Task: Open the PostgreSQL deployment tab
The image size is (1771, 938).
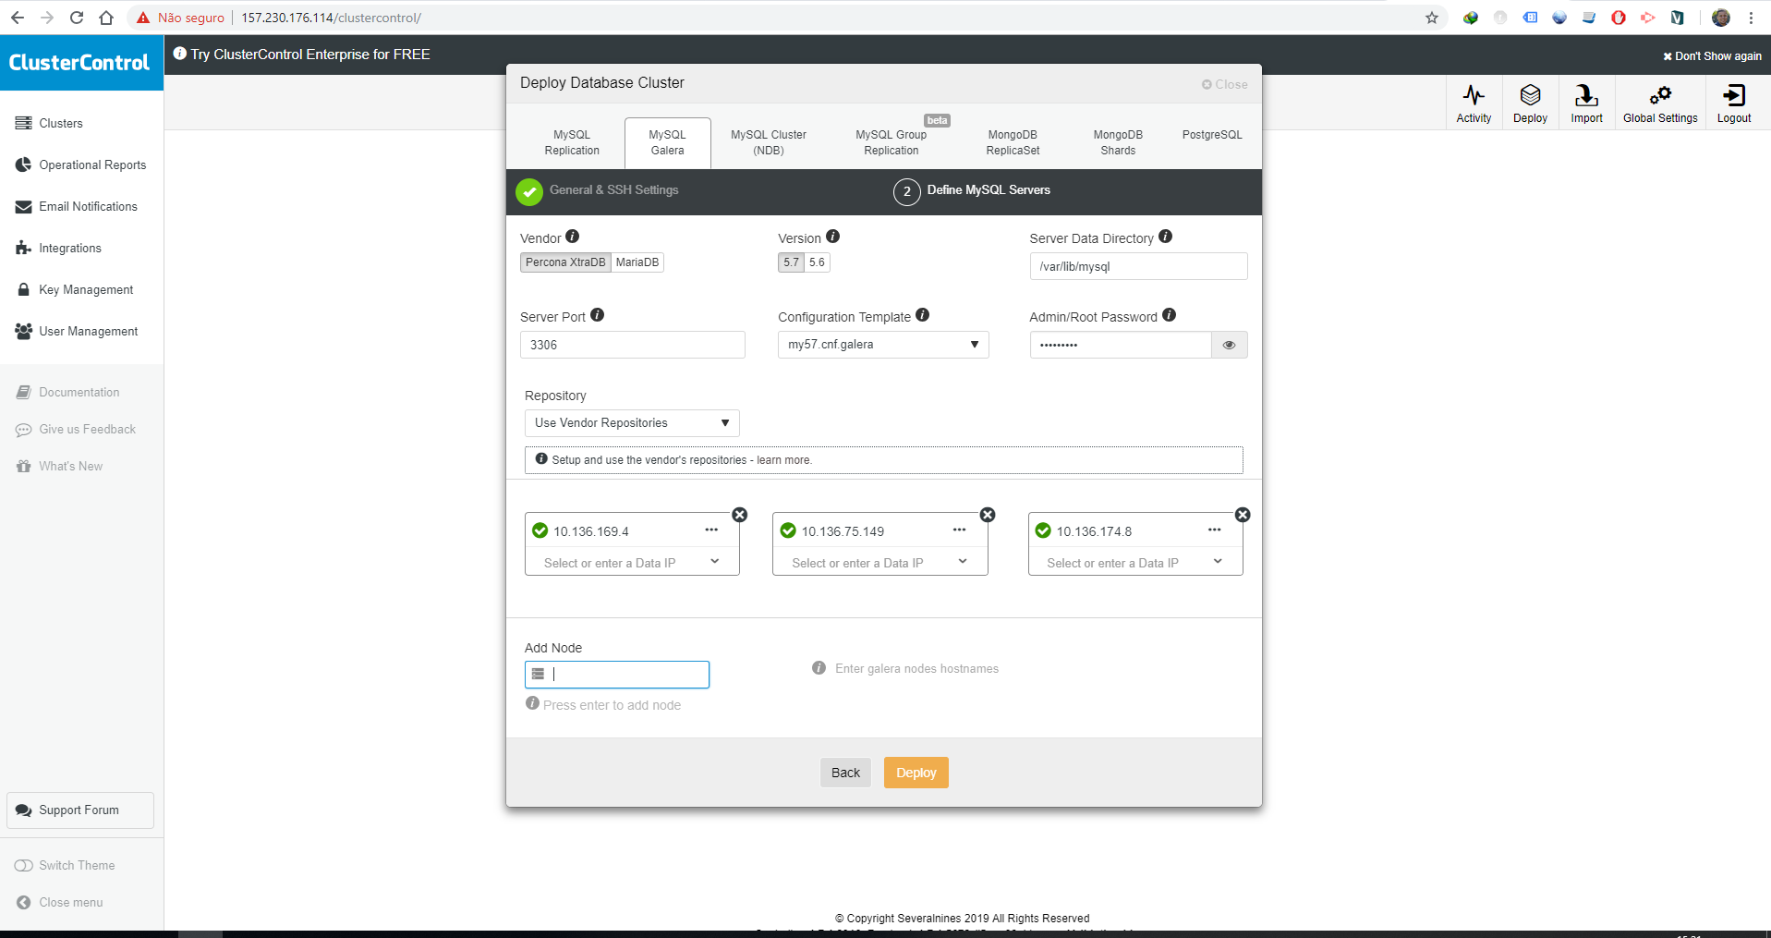Action: (1211, 135)
